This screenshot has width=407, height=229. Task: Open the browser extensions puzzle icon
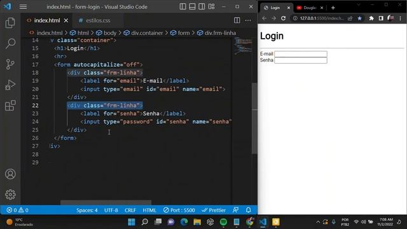point(371,18)
